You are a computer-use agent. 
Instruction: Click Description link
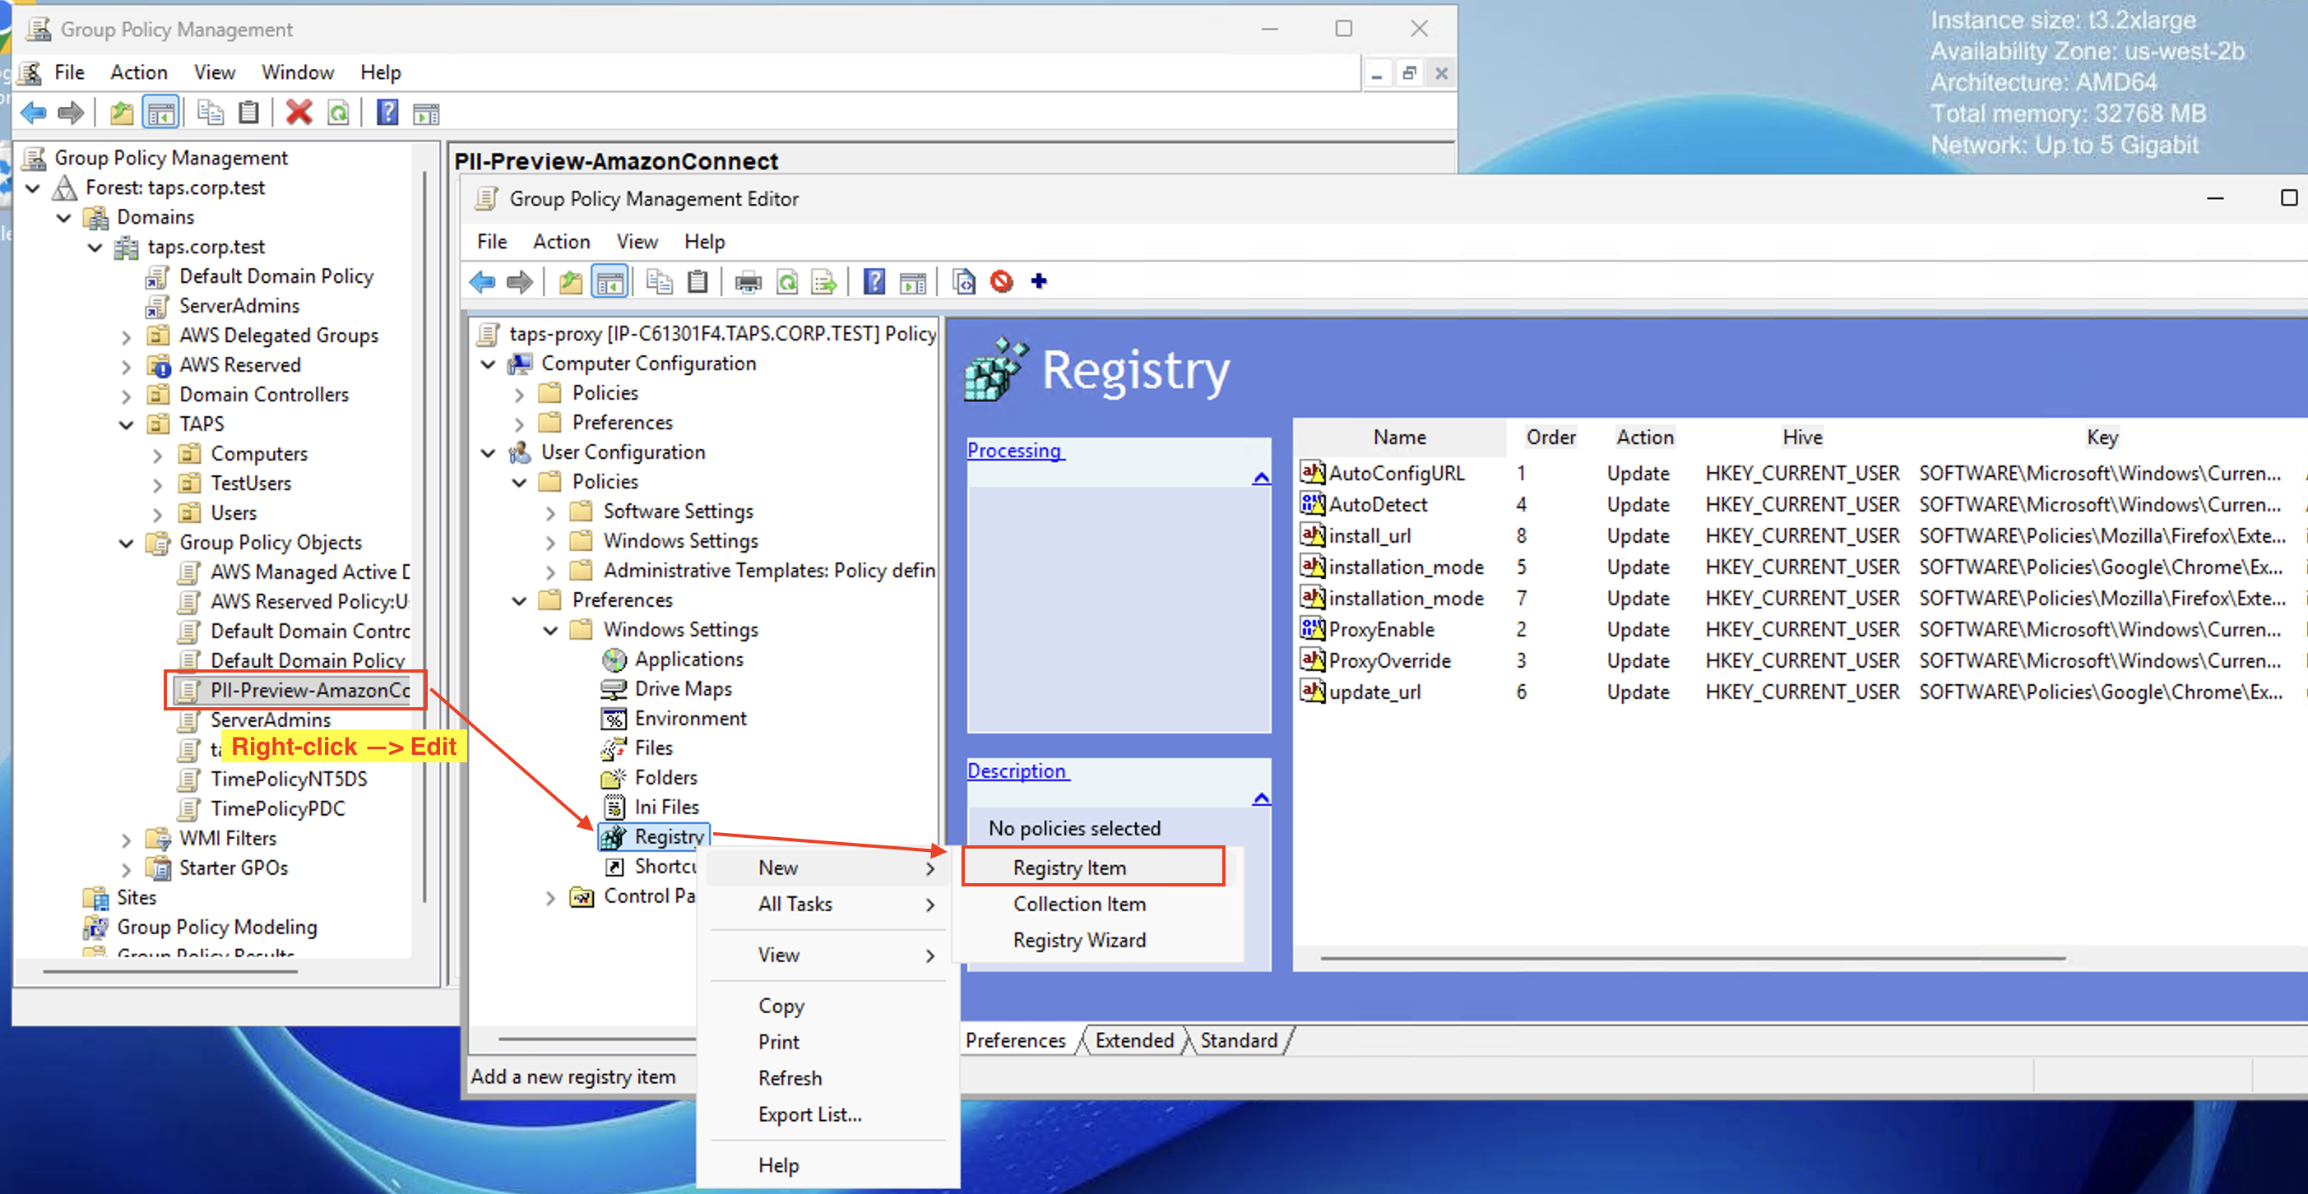click(x=1017, y=771)
